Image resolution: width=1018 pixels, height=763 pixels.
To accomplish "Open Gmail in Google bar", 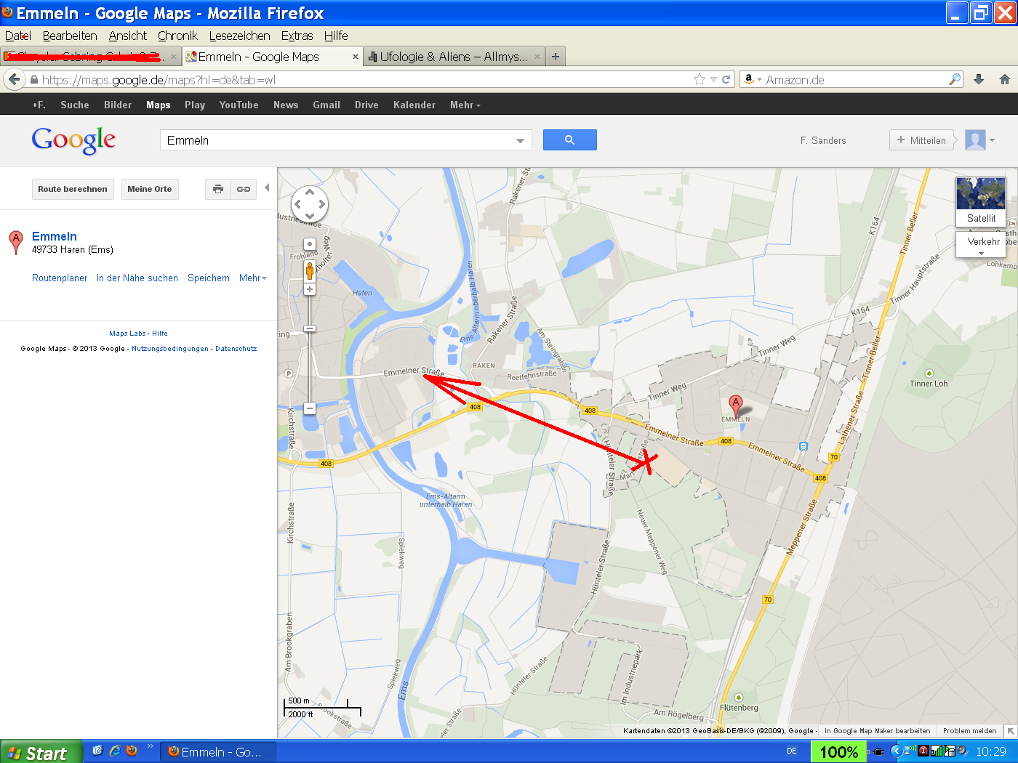I will click(x=326, y=105).
